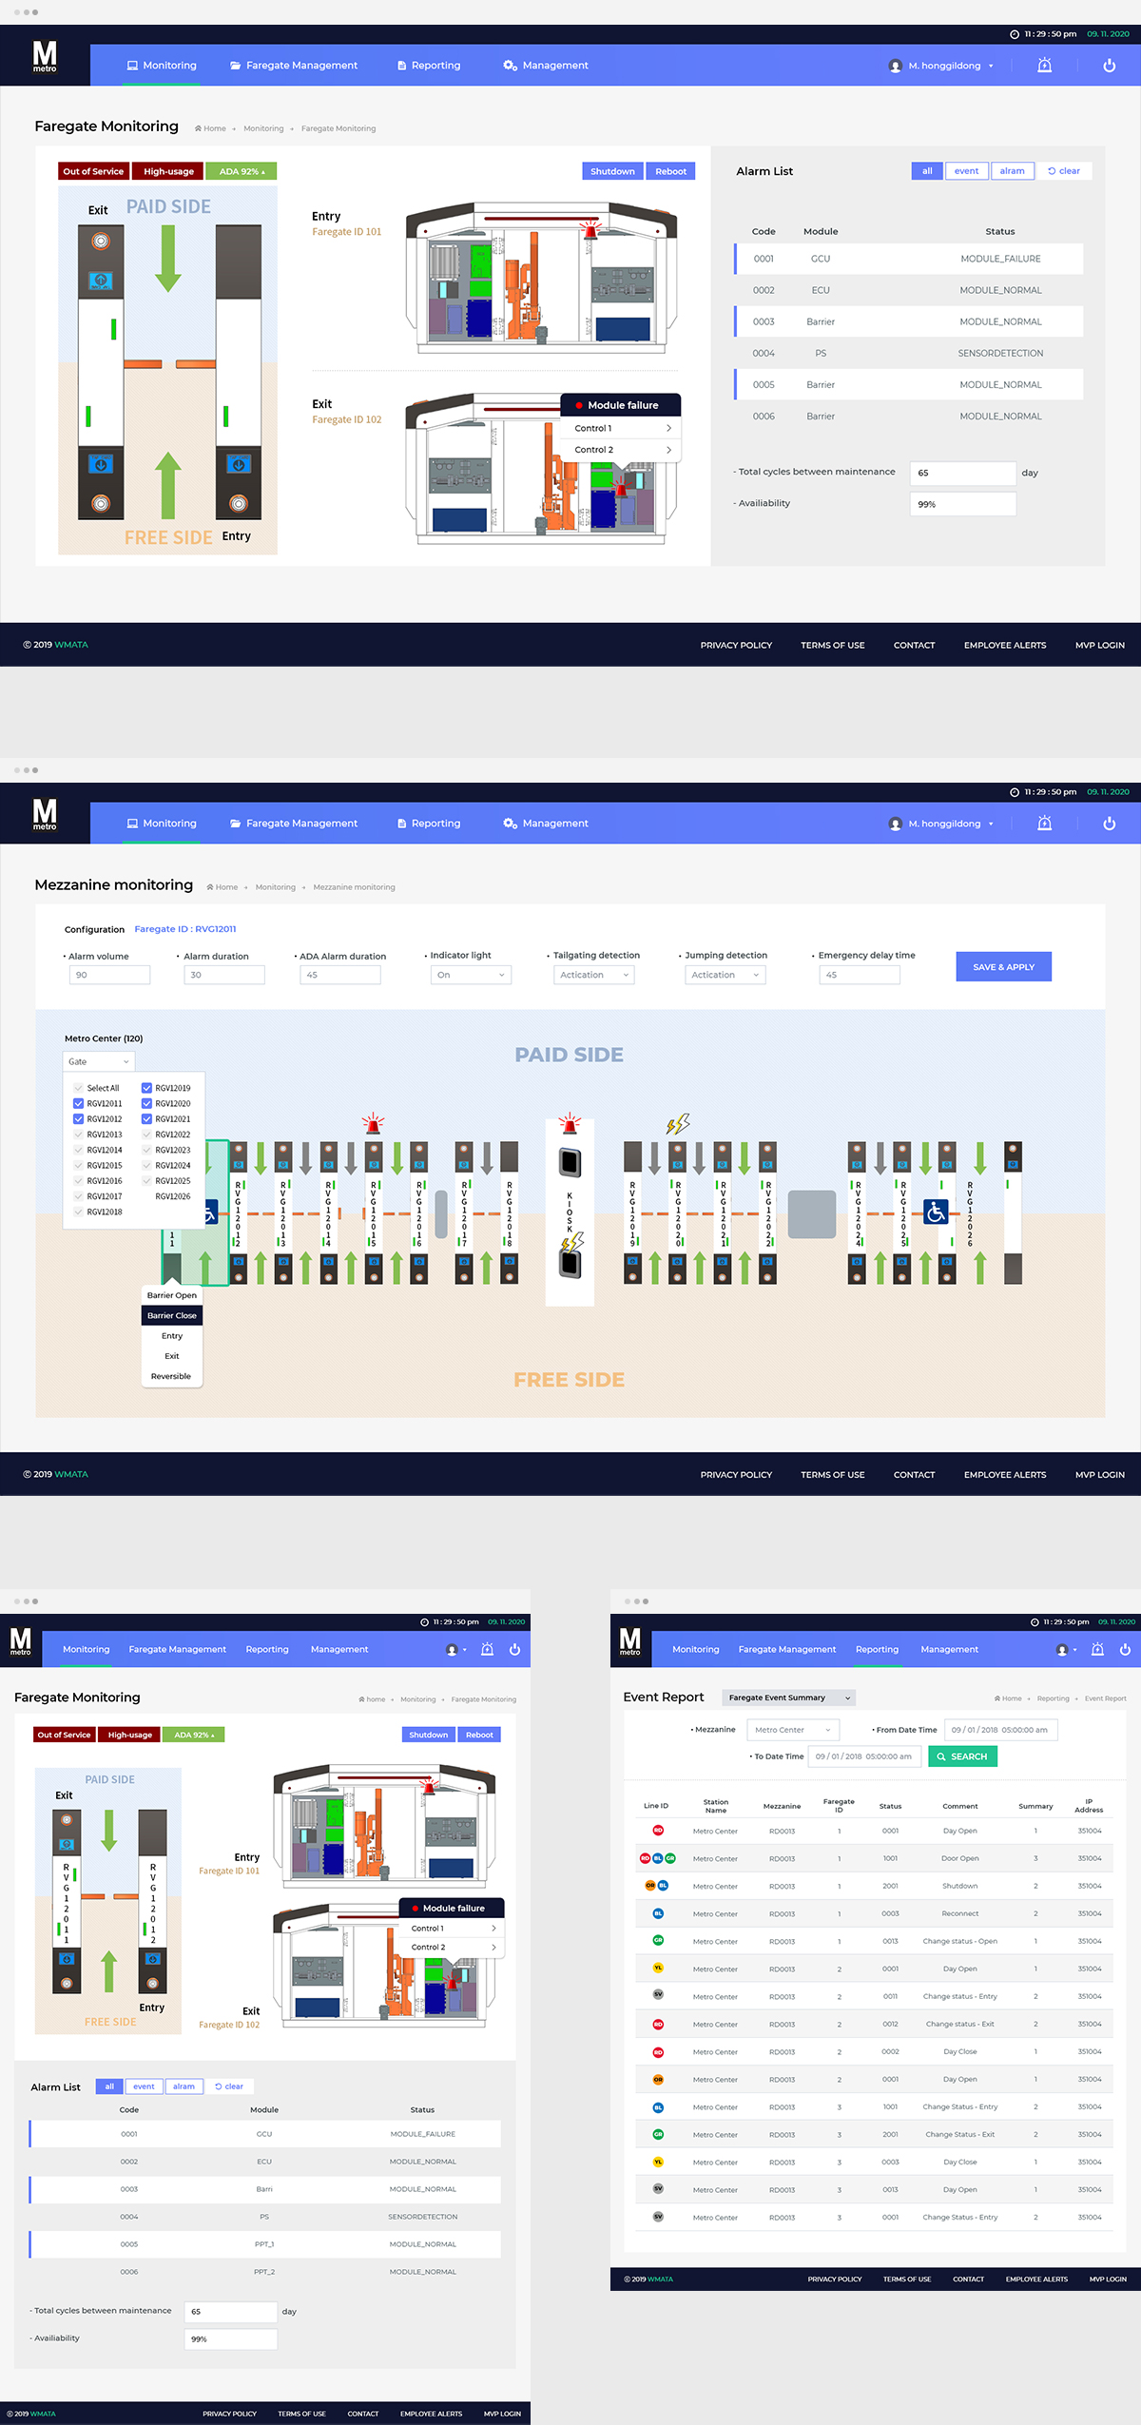1141x2425 pixels.
Task: Click the red alarm siren above gate RVG12015
Action: coord(374,1124)
